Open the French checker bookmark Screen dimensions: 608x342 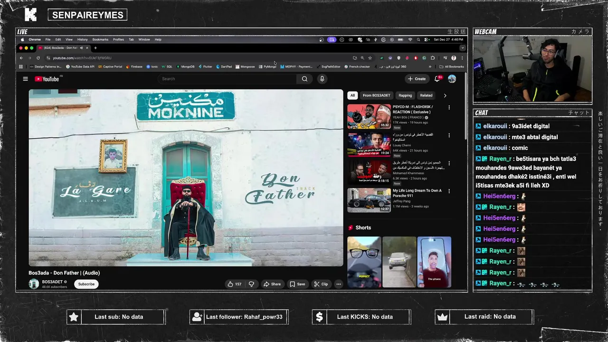pos(357,66)
